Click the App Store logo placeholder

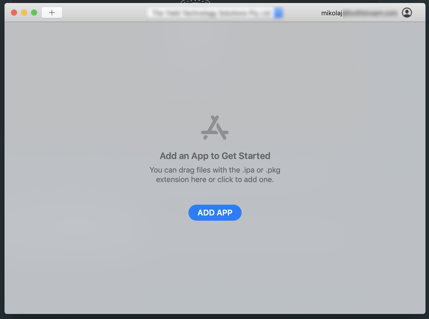pos(215,127)
